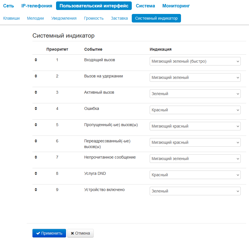Click the priority arrows for Услуга DND row
249x240 pixels.
click(x=36, y=173)
